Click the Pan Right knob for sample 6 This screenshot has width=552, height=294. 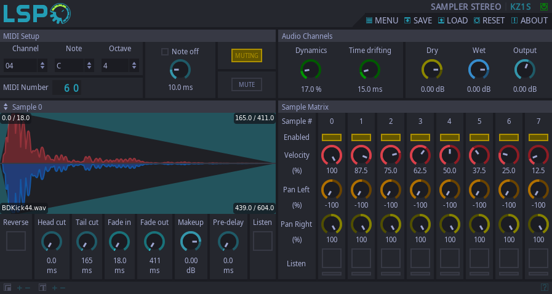pyautogui.click(x=509, y=224)
